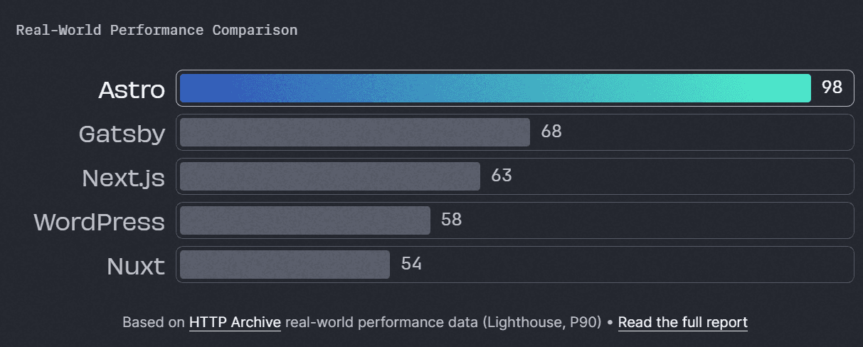Click the WordPress gray performance bar

coord(305,220)
